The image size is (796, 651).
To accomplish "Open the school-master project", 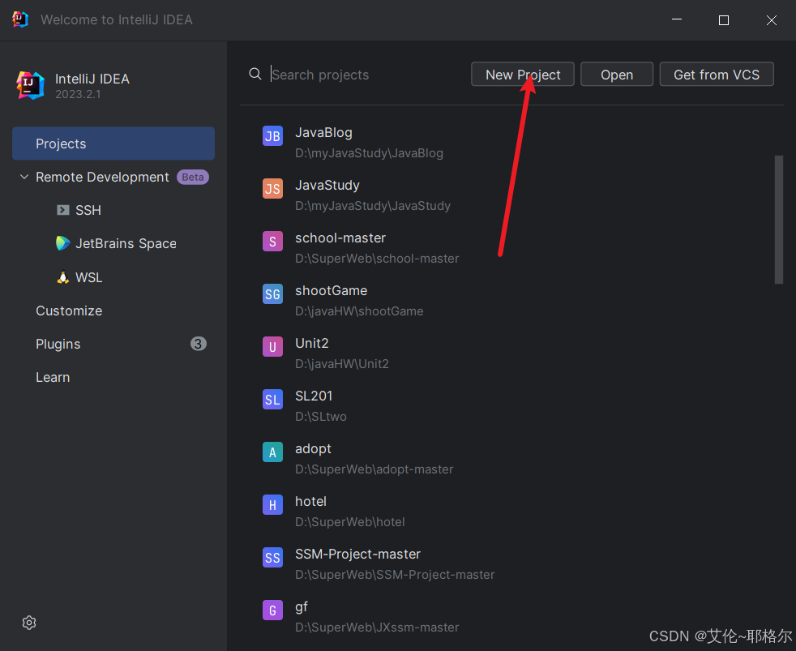I will click(x=340, y=238).
